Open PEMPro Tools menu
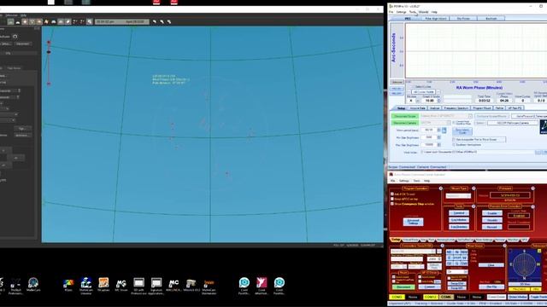 (x=413, y=12)
